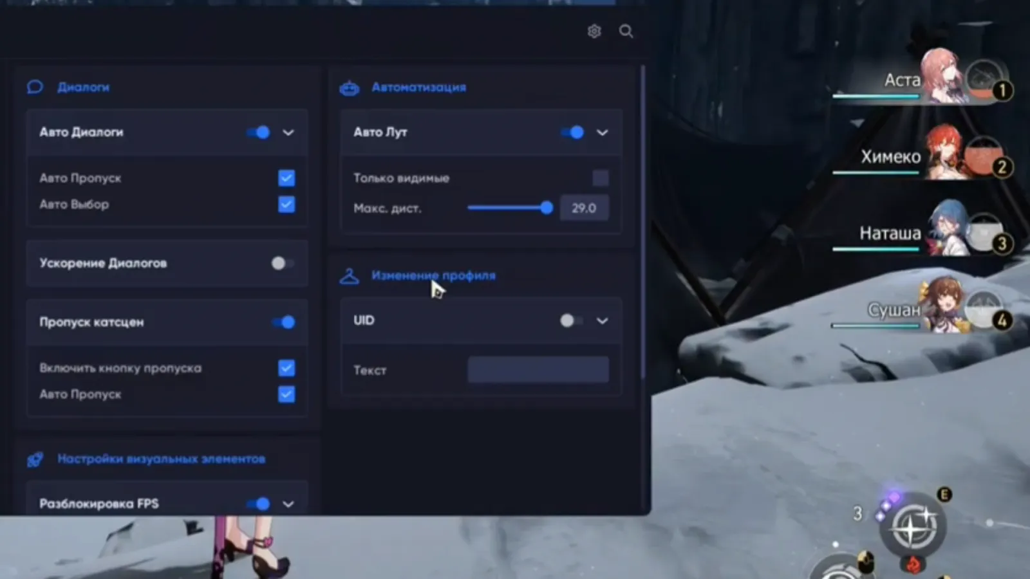The width and height of the screenshot is (1030, 579).
Task: Adjust the Макс. дист. slider handle
Action: 547,208
